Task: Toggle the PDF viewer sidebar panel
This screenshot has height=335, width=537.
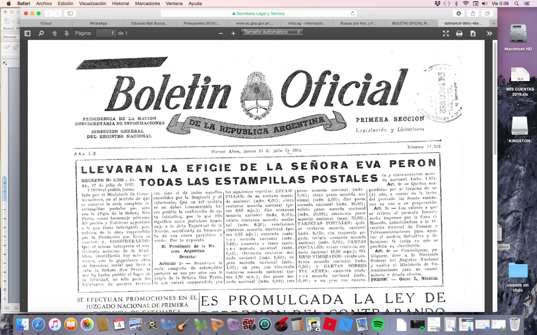Action: click(x=27, y=33)
